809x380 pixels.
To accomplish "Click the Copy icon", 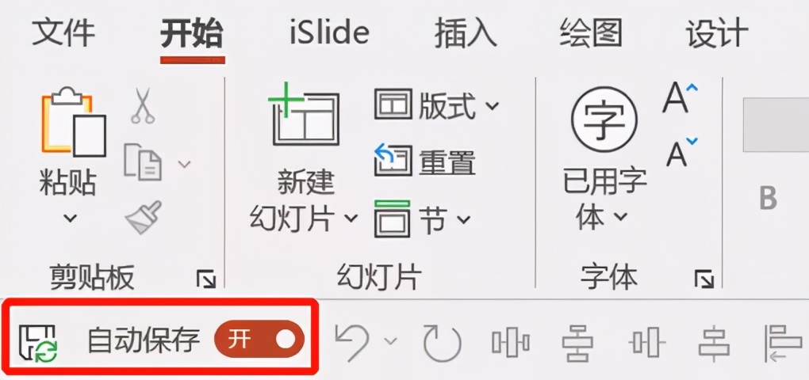I will [144, 162].
